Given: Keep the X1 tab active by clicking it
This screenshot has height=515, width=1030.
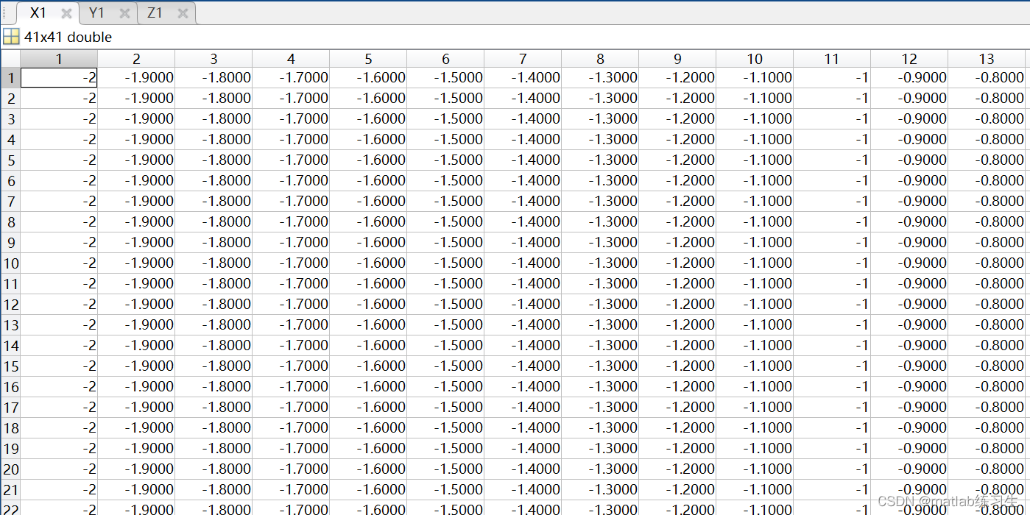Looking at the screenshot, I should point(37,13).
